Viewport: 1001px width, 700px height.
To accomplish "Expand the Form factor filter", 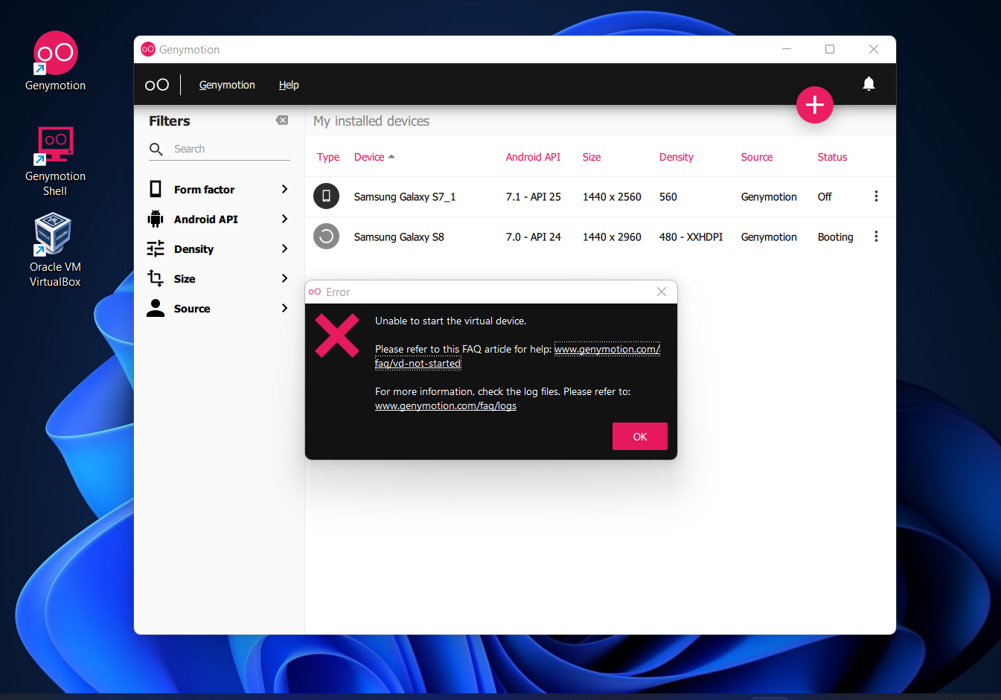I will 218,190.
